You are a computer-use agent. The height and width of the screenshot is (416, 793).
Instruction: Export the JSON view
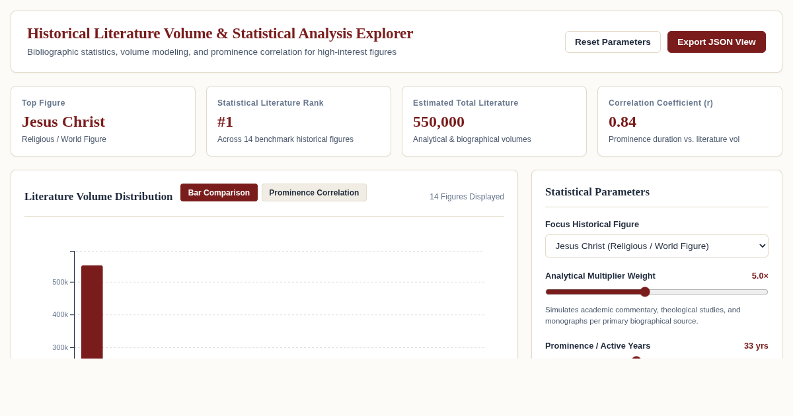tap(716, 42)
